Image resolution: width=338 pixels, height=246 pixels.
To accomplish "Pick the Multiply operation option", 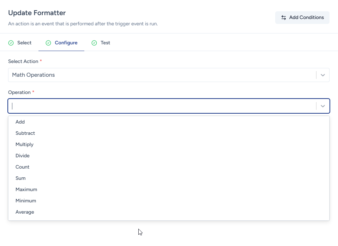I will [24, 144].
